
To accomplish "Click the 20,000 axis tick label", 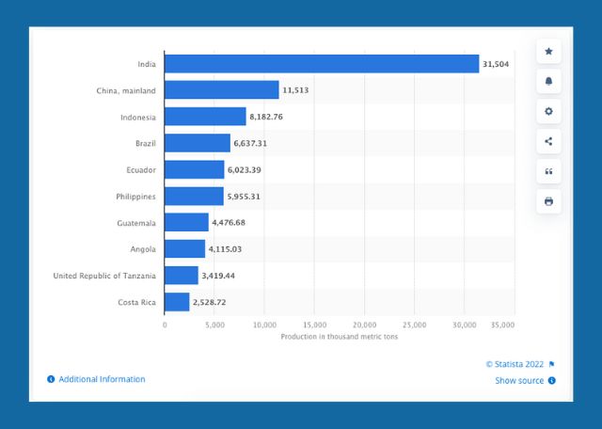I will click(364, 325).
